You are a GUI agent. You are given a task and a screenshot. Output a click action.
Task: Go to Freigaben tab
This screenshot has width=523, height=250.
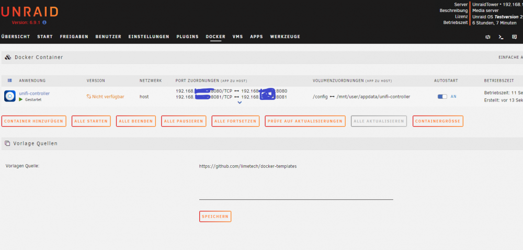74,37
